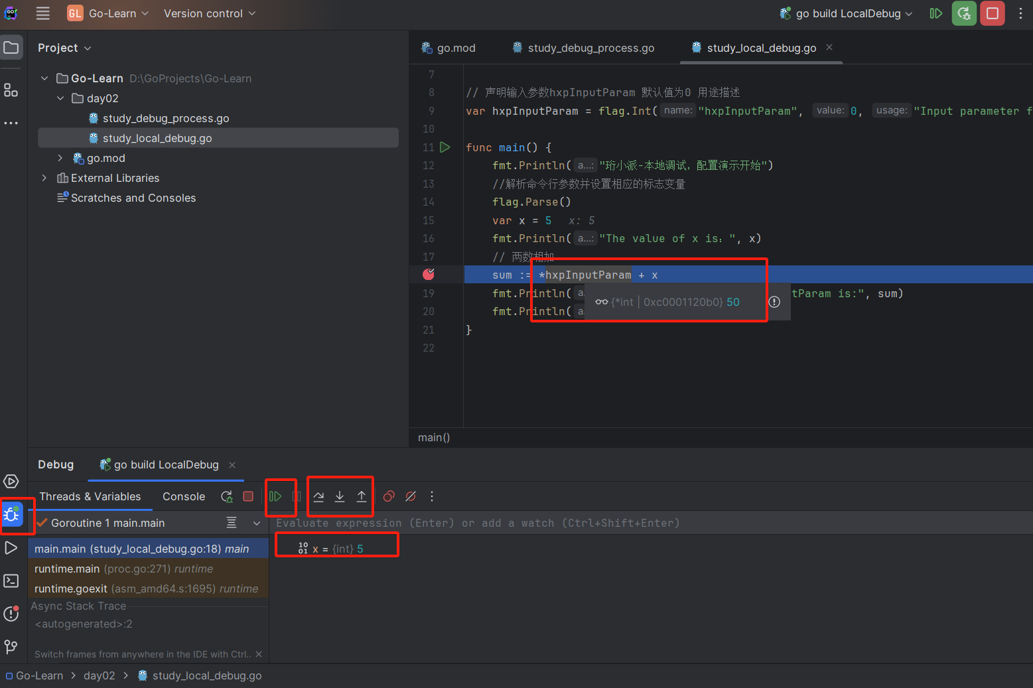
Task: Collapse the day02 folder
Action: [60, 98]
